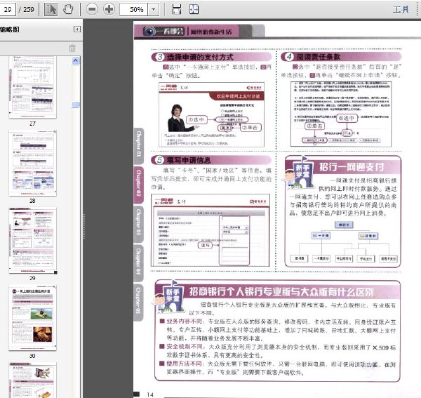
Task: Click the 50% zoom level field
Action: (x=134, y=9)
